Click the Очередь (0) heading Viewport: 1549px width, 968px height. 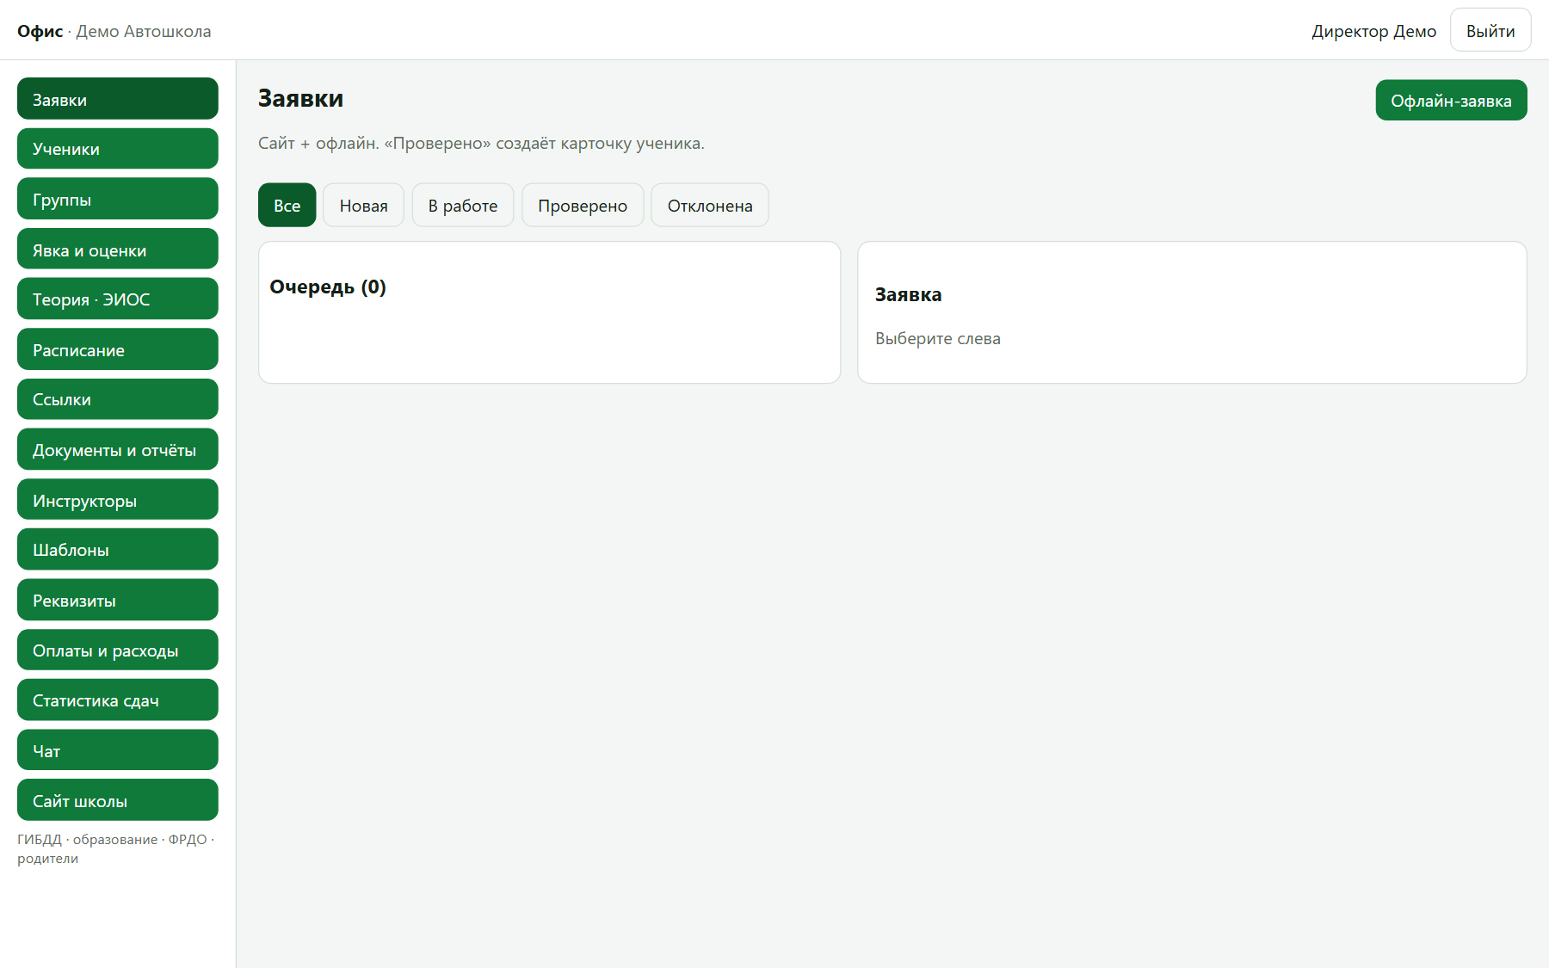(x=328, y=287)
